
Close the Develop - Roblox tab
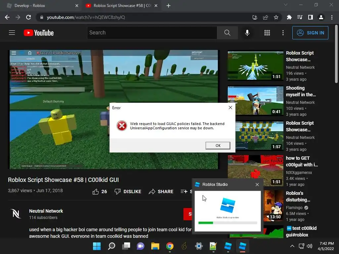77,6
